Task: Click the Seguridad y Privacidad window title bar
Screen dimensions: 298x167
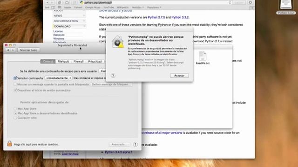Action: (72, 45)
